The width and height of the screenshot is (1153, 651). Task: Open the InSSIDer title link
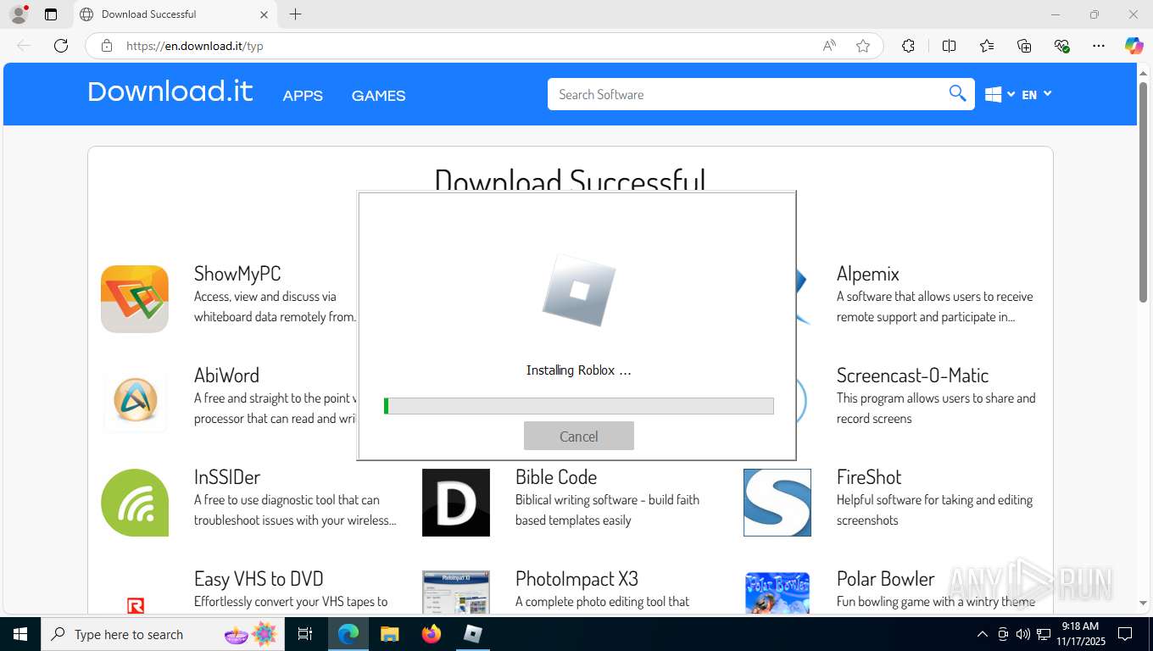[227, 477]
